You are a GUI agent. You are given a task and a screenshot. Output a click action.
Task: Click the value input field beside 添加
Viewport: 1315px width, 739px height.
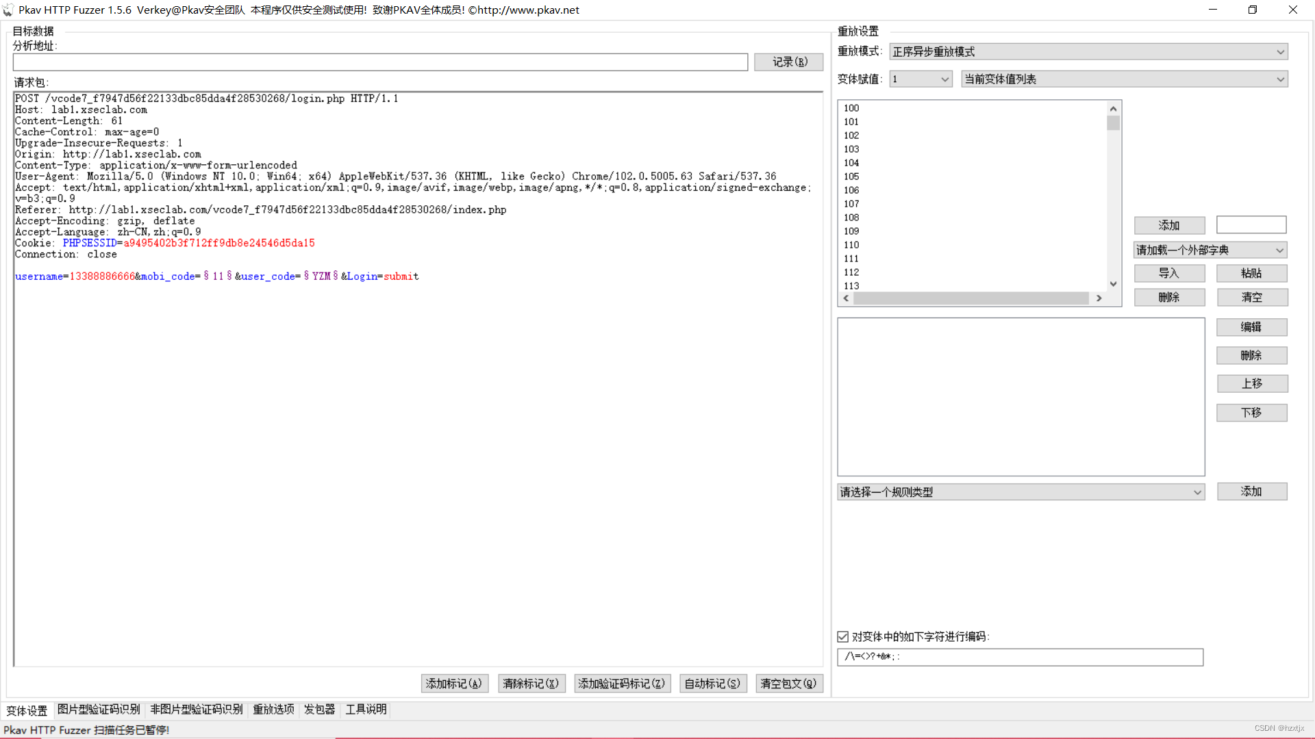(x=1251, y=225)
